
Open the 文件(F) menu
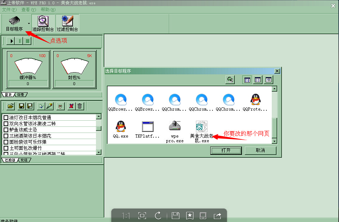pos(9,10)
